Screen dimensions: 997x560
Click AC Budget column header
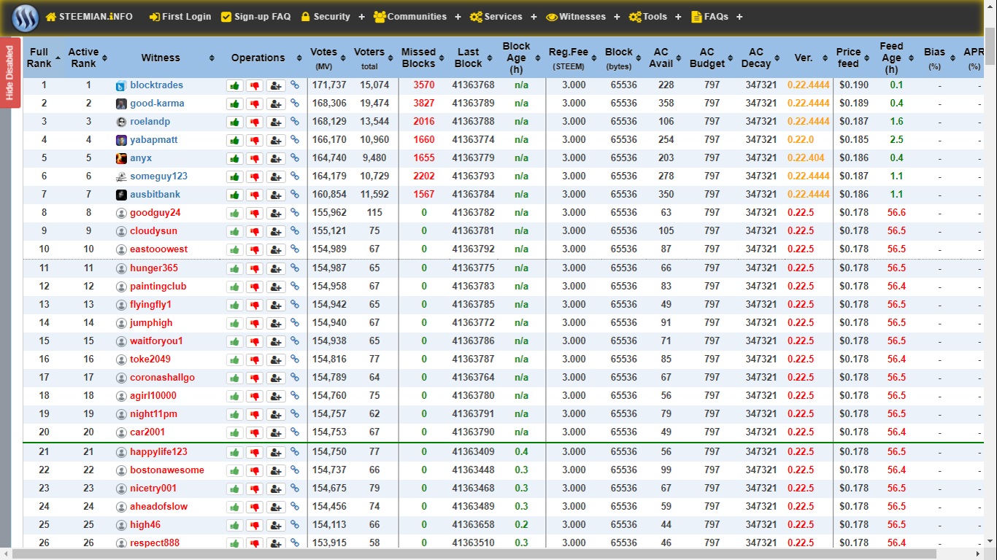click(707, 58)
